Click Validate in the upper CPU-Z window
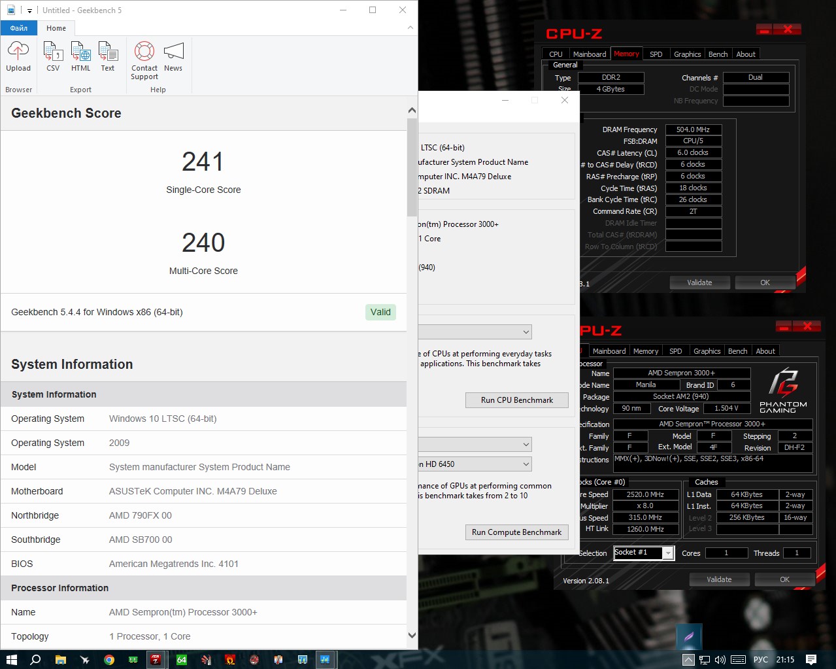 tap(699, 283)
